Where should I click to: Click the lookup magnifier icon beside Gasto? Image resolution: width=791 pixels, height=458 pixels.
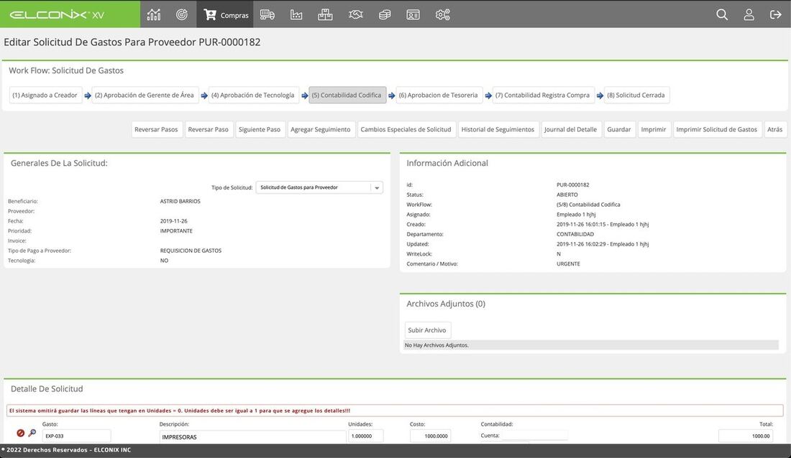click(32, 433)
